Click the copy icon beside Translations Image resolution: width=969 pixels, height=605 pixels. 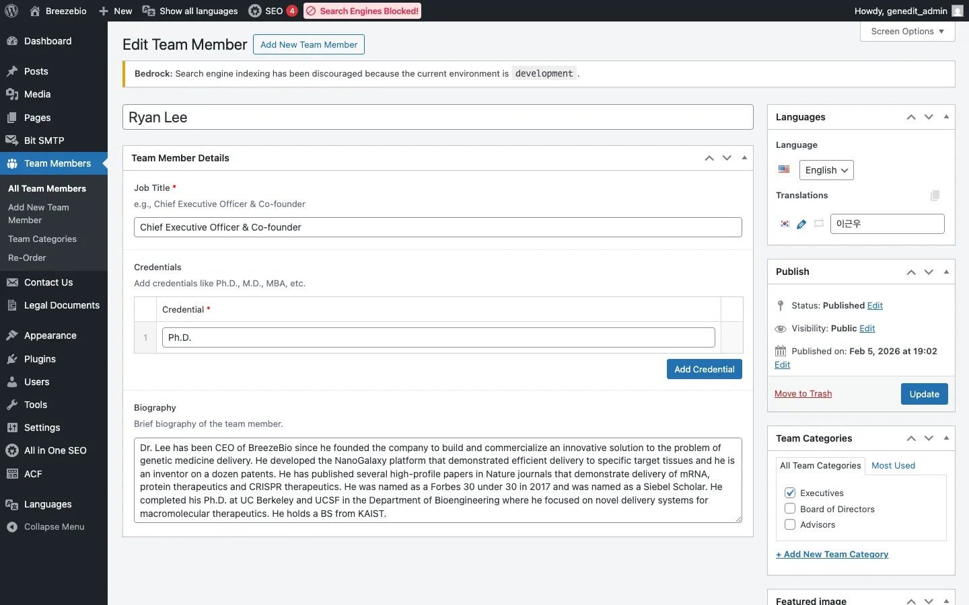pos(935,196)
